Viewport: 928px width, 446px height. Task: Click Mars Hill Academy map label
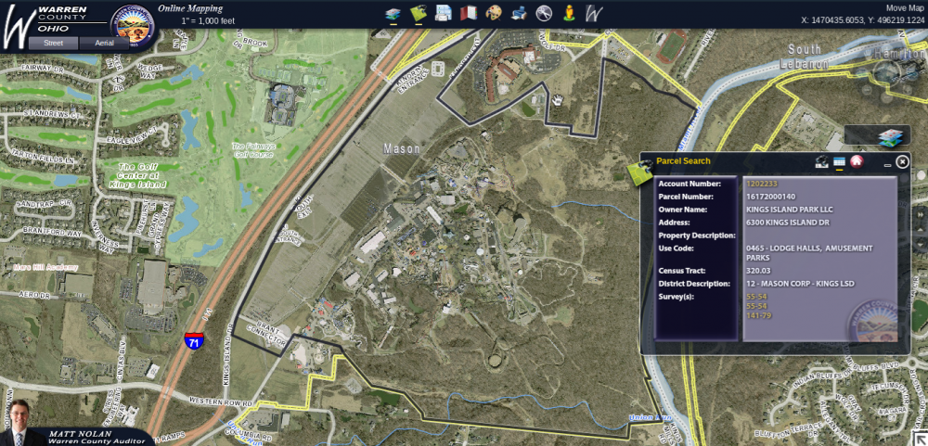[45, 267]
